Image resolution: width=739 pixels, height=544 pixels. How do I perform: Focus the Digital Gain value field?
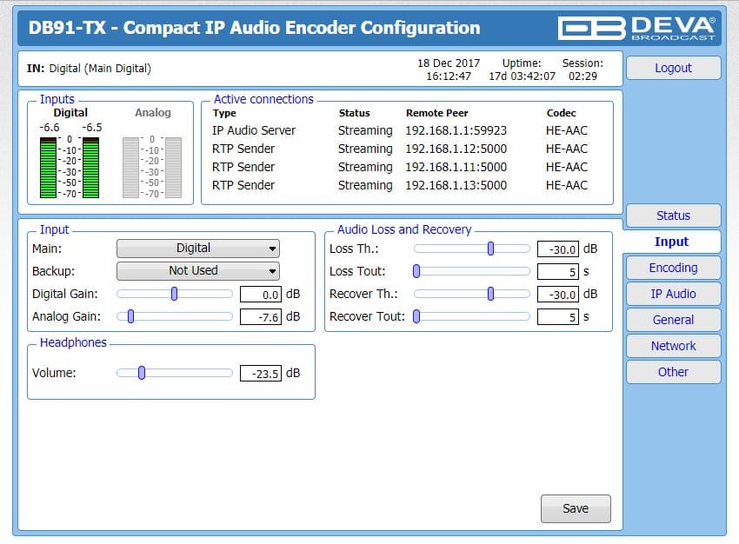pos(261,295)
